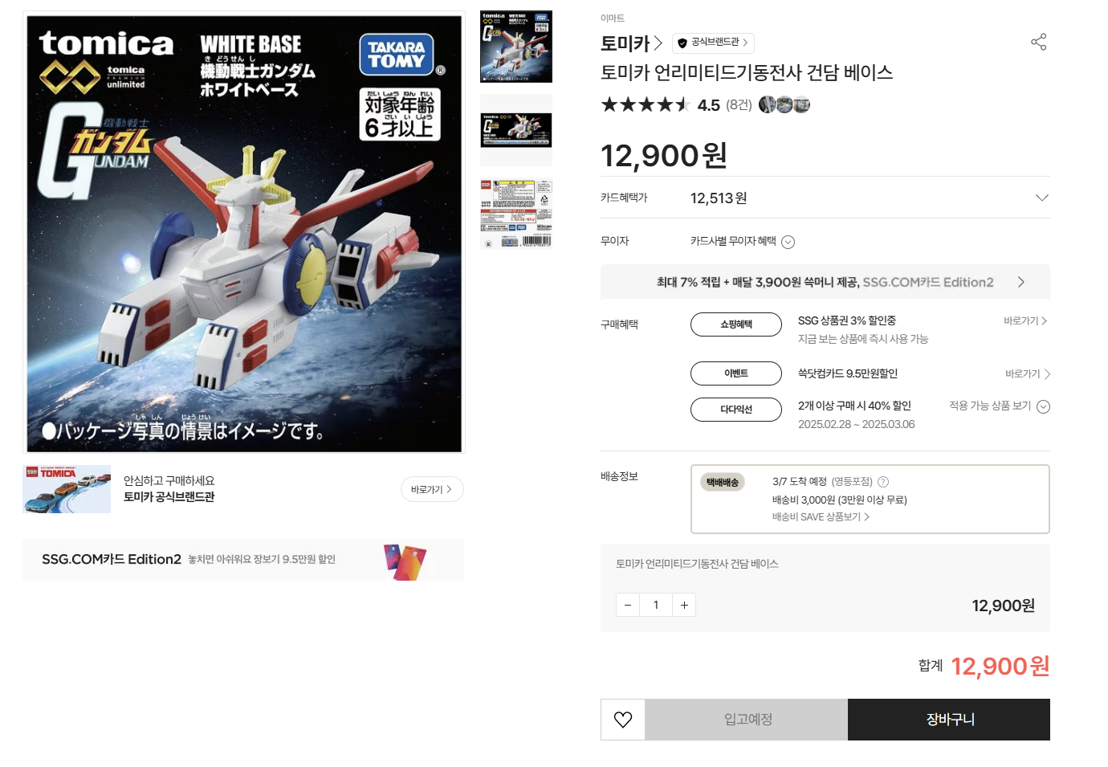The image size is (1108, 767).
Task: Click the delivery info question mark icon
Action: pos(883,482)
